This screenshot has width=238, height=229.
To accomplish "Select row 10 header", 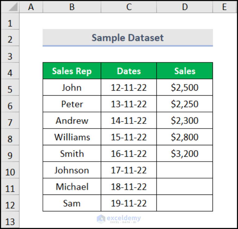I will click(10, 170).
